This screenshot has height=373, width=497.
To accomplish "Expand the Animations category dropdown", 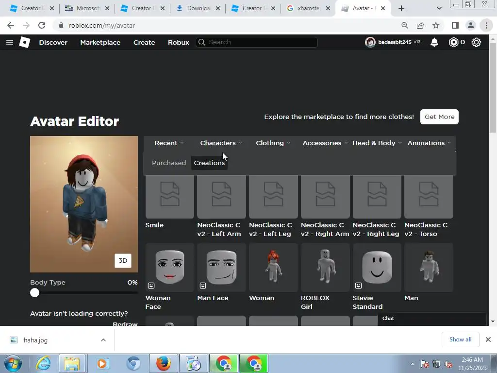I will pyautogui.click(x=429, y=143).
